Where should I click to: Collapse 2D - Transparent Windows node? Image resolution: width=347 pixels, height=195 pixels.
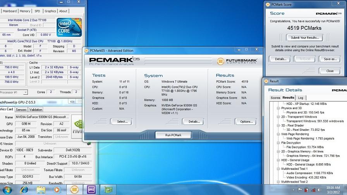pyautogui.click(x=278, y=117)
